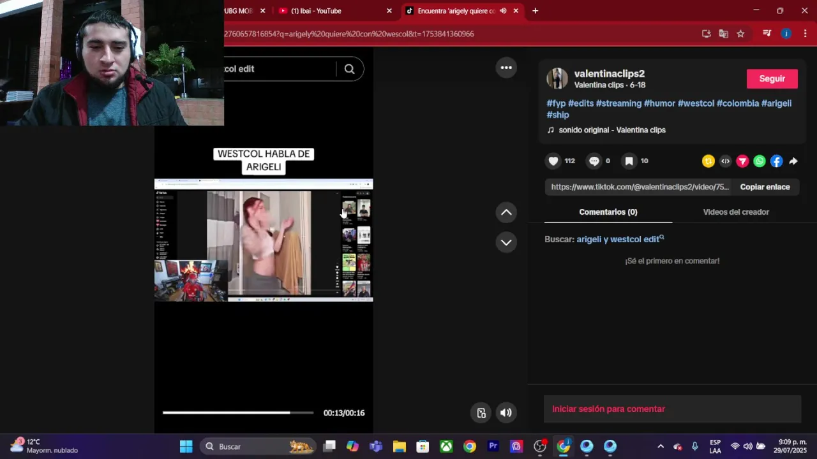Go to the previous video with up arrow
The height and width of the screenshot is (459, 817).
[506, 212]
